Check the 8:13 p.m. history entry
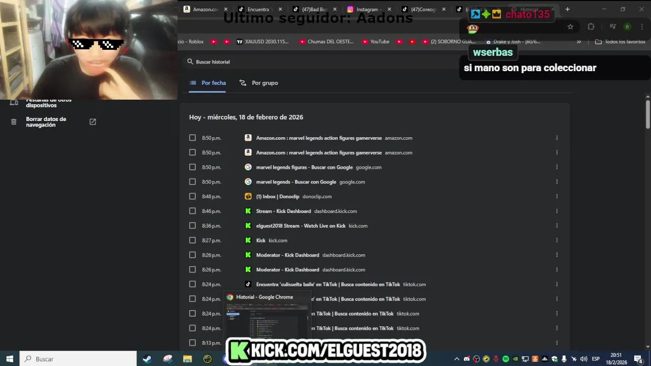This screenshot has width=651, height=366. (192, 343)
